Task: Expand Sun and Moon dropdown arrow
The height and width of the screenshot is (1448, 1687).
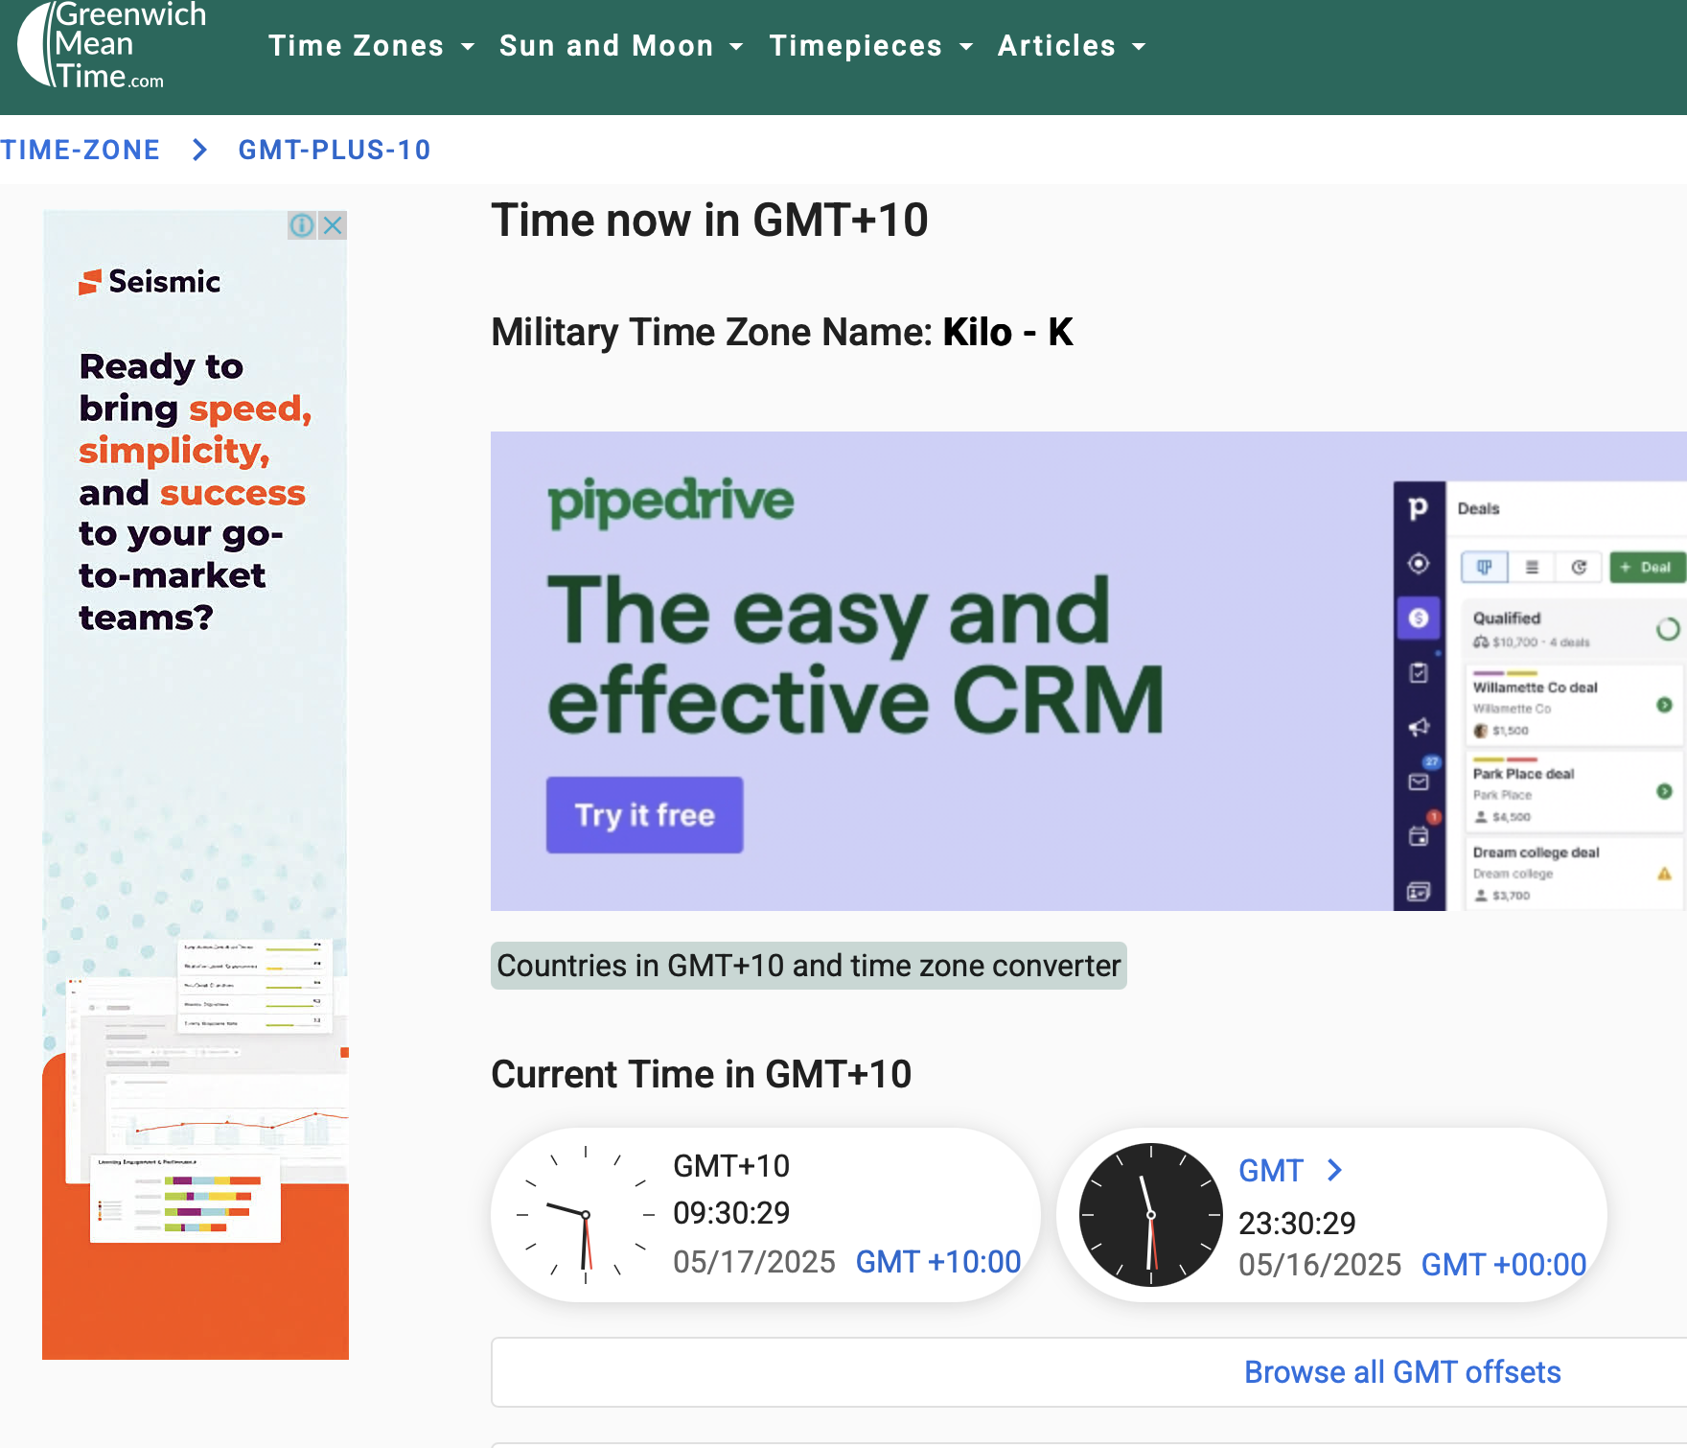Action: tap(736, 46)
